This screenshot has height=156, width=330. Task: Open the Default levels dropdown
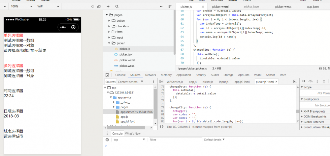[x=214, y=140]
